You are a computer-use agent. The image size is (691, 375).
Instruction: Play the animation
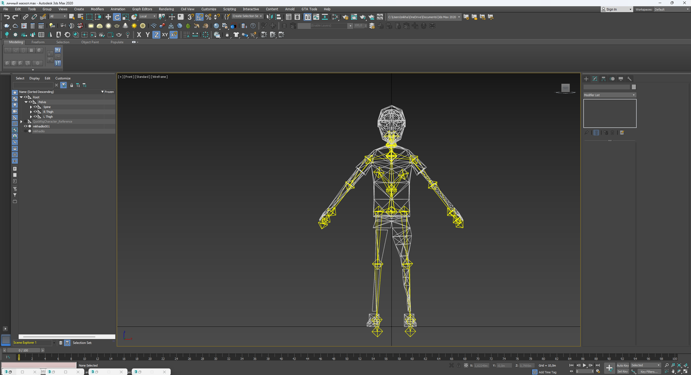coord(585,365)
